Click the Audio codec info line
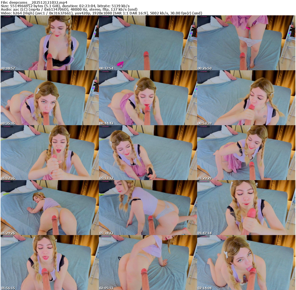 point(69,9)
